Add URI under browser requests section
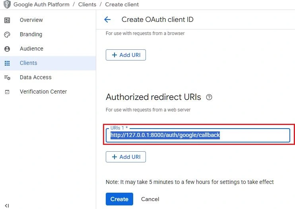295x209 pixels. pyautogui.click(x=126, y=55)
